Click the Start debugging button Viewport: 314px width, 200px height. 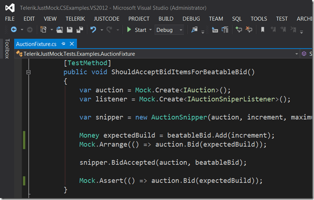[x=136, y=30]
